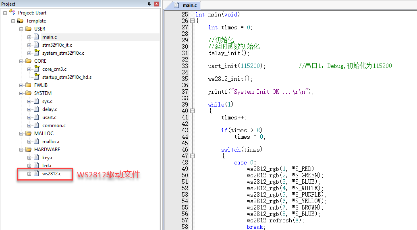The height and width of the screenshot is (230, 417).
Task: Click the sys.c file icon
Action: coord(36,101)
